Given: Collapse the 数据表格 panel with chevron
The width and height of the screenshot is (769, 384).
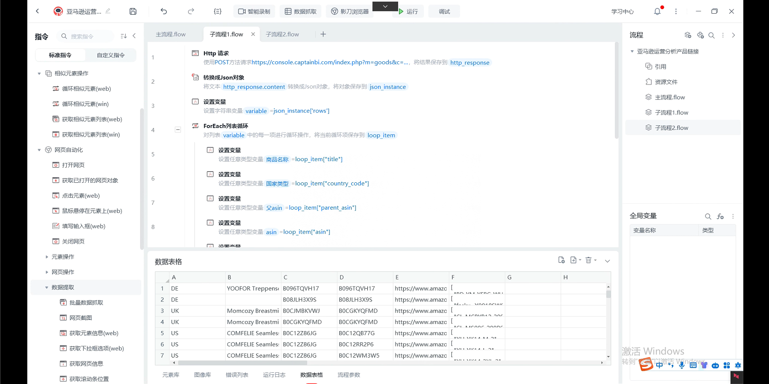Looking at the screenshot, I should coord(607,261).
